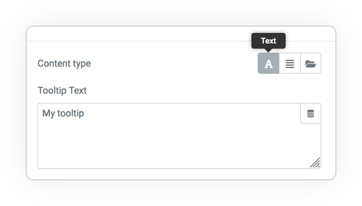
Task: Click the stacked discs icon beside My tooltip
Action: pos(311,113)
